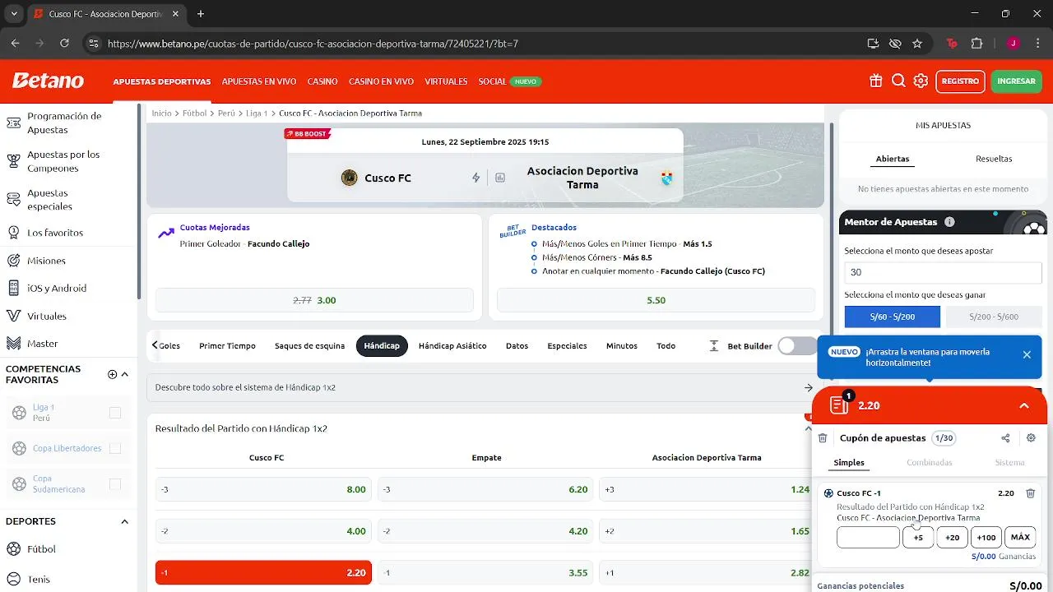The image size is (1053, 592).
Task: Select the Bet Builder 5.50 odds
Action: tap(656, 300)
